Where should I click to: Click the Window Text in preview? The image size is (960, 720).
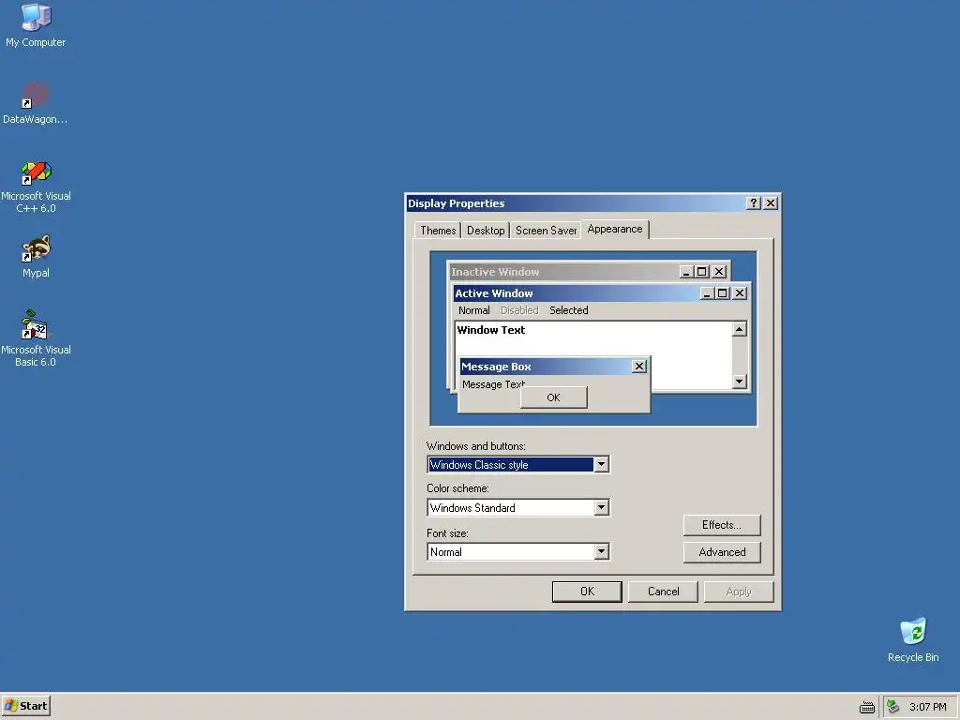[x=491, y=330]
